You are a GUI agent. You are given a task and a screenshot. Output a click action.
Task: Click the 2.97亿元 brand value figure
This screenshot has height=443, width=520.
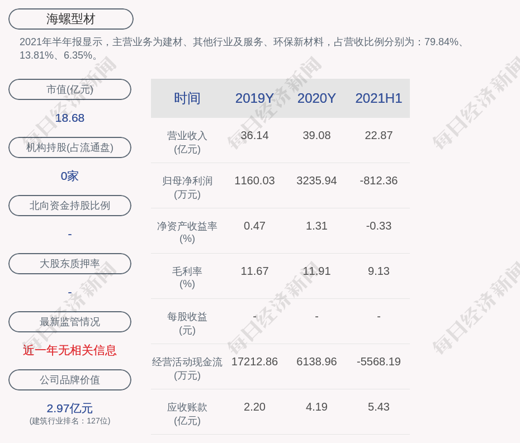tap(70, 408)
